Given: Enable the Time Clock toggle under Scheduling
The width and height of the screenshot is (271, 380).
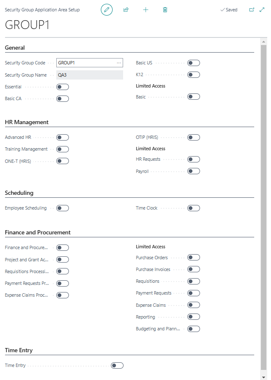Looking at the screenshot, I should pyautogui.click(x=194, y=208).
